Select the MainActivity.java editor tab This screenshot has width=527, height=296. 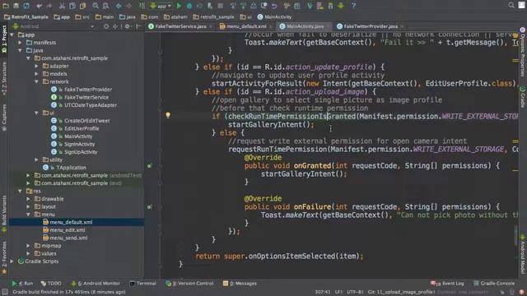(305, 26)
